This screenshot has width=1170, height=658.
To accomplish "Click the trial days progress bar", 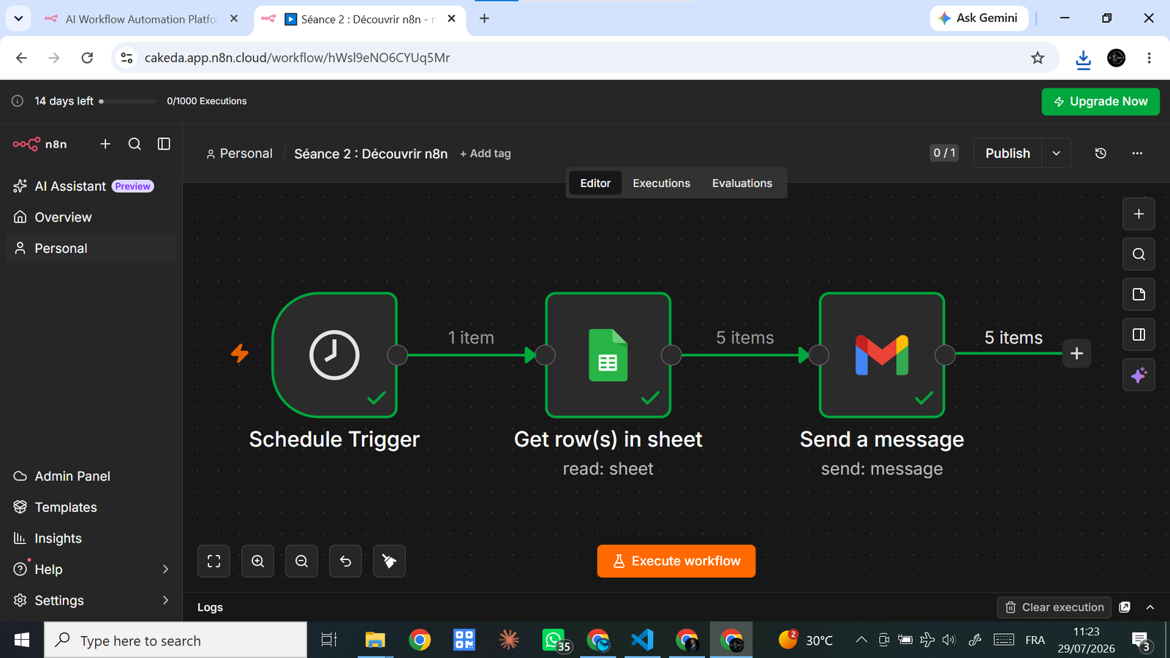I will tap(127, 102).
